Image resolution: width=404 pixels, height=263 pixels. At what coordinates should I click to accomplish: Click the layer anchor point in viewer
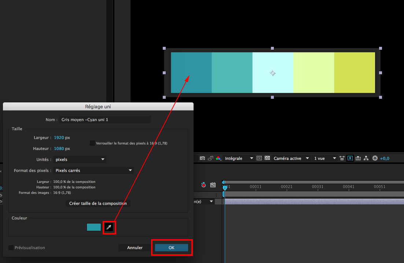(x=273, y=73)
